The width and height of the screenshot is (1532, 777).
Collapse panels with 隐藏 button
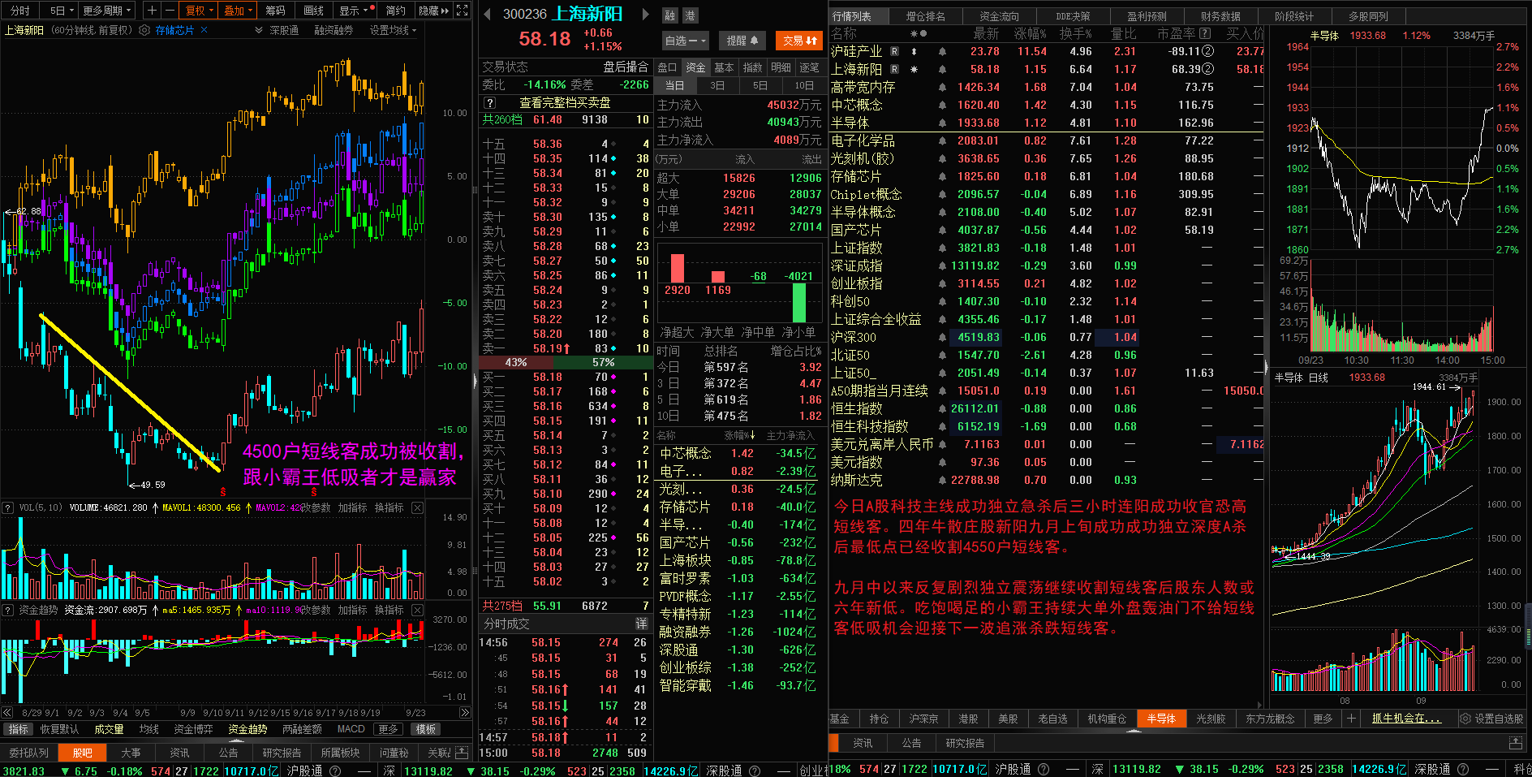coord(433,11)
